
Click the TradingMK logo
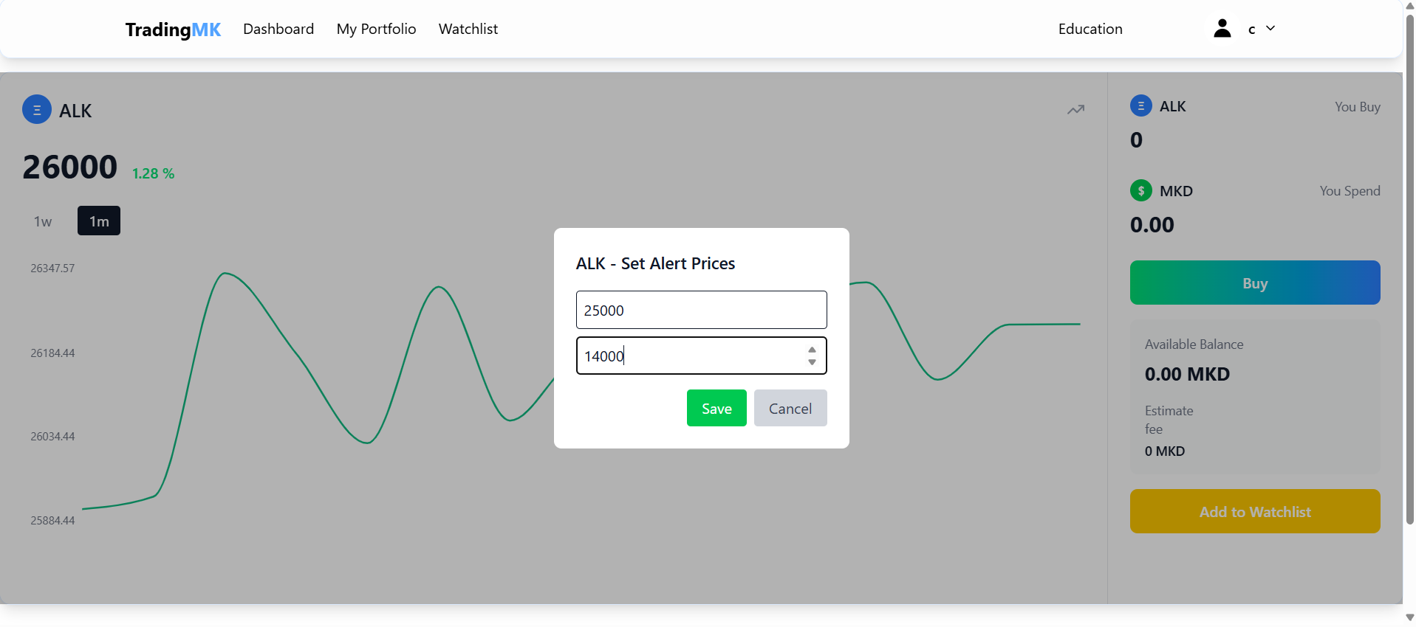173,30
